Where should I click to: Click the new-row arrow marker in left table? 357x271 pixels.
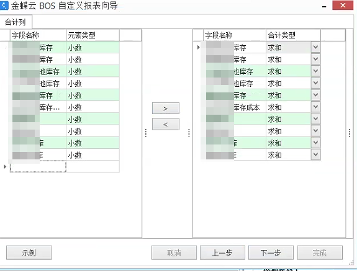[x=5, y=166]
